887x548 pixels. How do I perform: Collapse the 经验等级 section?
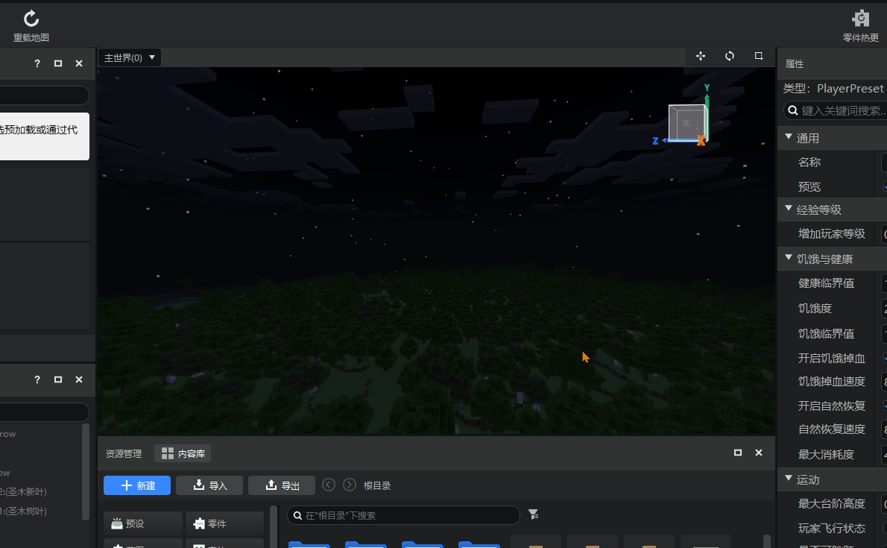789,208
